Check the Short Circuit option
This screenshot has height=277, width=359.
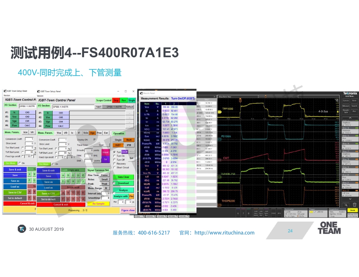point(115,167)
